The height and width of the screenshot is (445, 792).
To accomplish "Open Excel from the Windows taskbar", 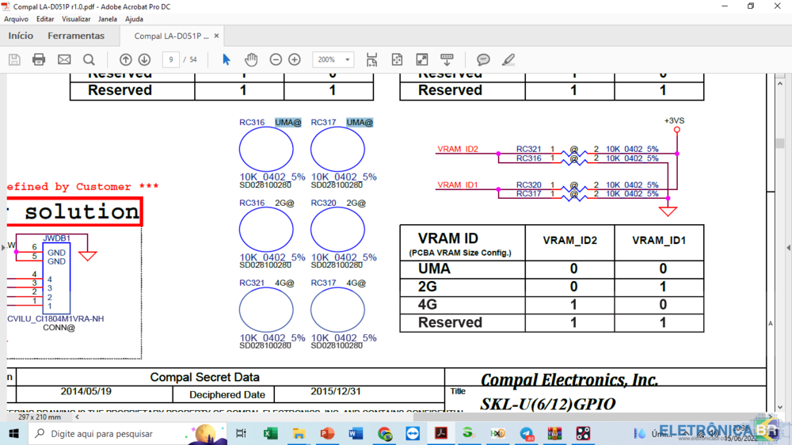I will tap(270, 433).
